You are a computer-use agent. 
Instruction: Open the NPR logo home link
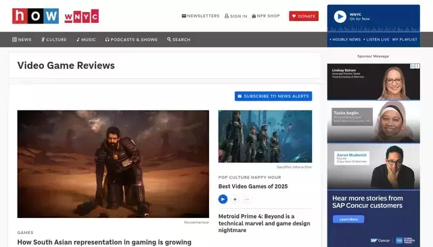(x=35, y=16)
